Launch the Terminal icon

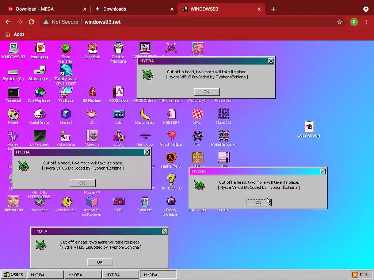click(x=13, y=95)
